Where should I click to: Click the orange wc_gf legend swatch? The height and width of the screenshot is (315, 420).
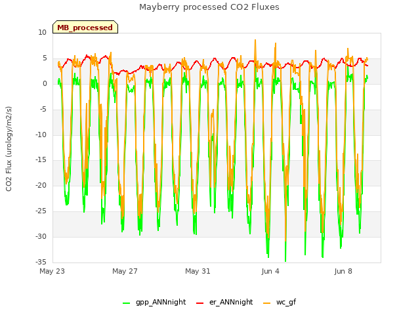(x=267, y=303)
